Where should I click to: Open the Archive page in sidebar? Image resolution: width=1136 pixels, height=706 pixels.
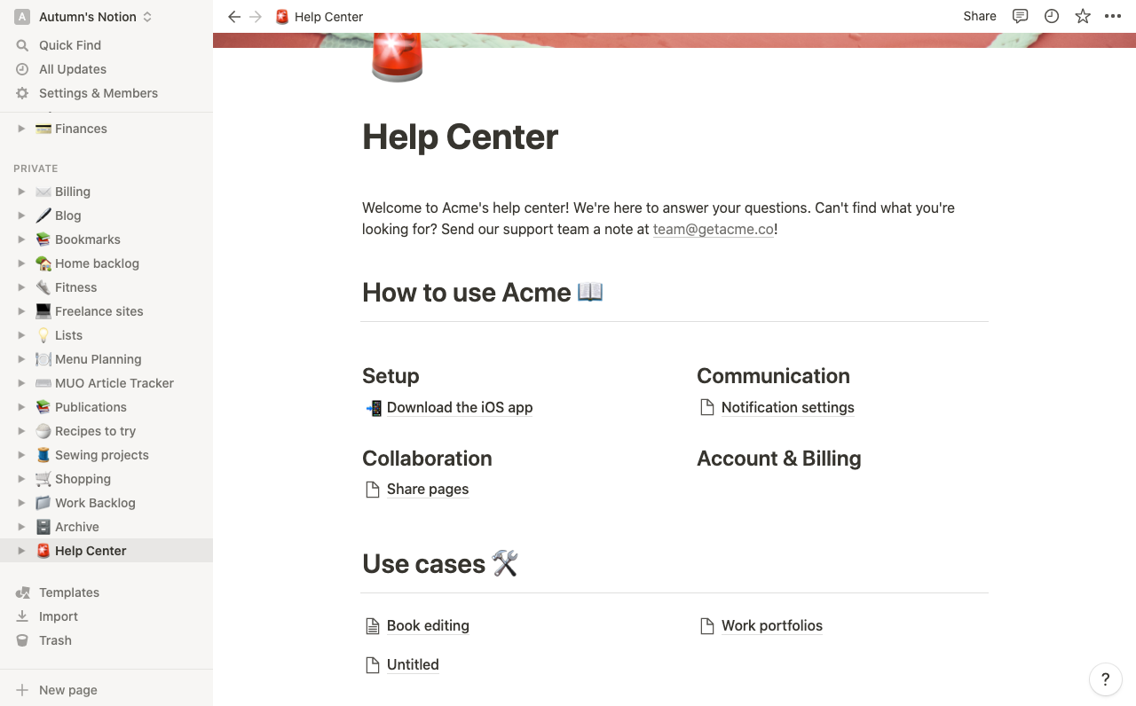(x=106, y=527)
